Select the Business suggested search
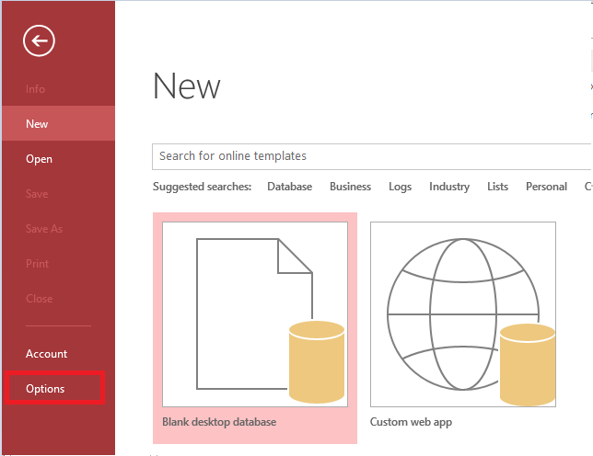 click(x=350, y=187)
